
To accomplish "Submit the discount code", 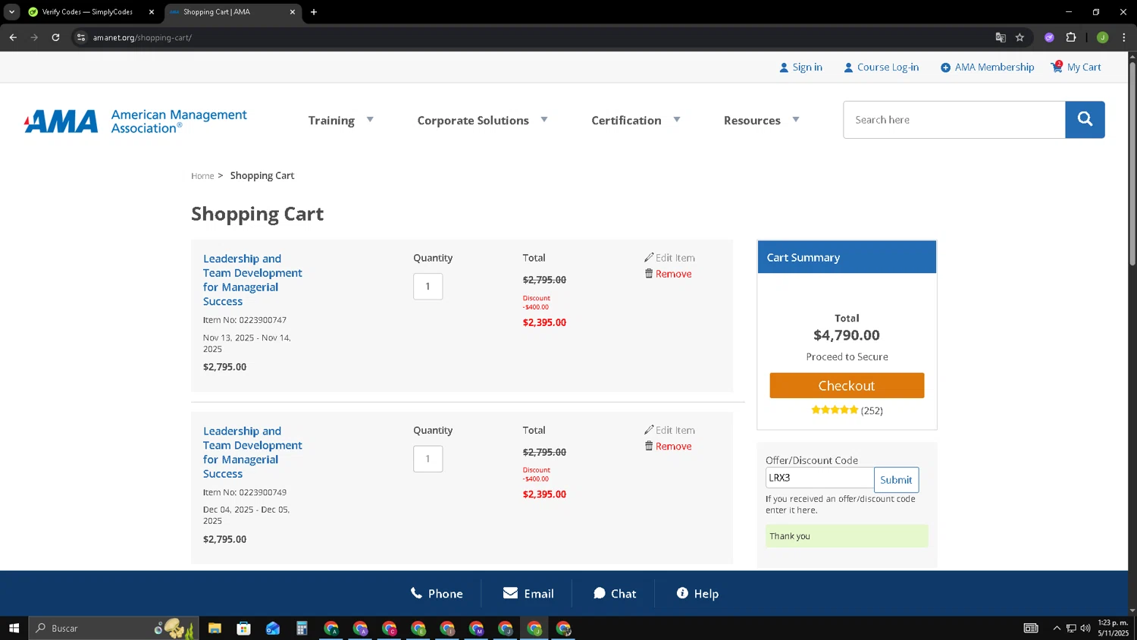I will tap(896, 480).
